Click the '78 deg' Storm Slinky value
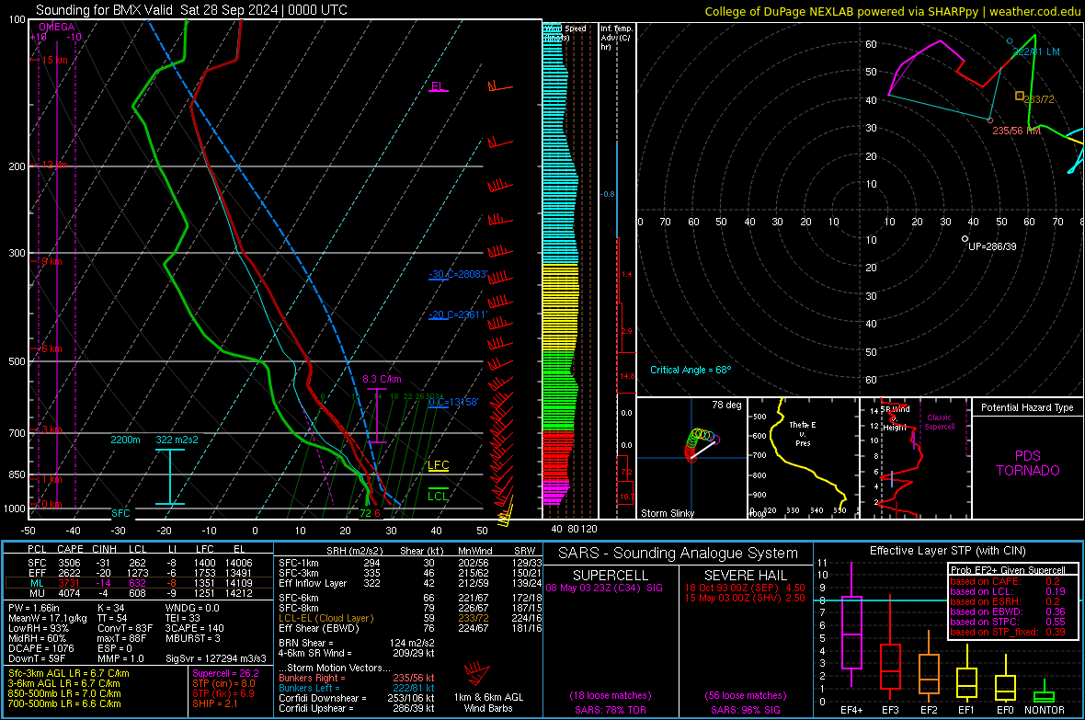 point(726,405)
